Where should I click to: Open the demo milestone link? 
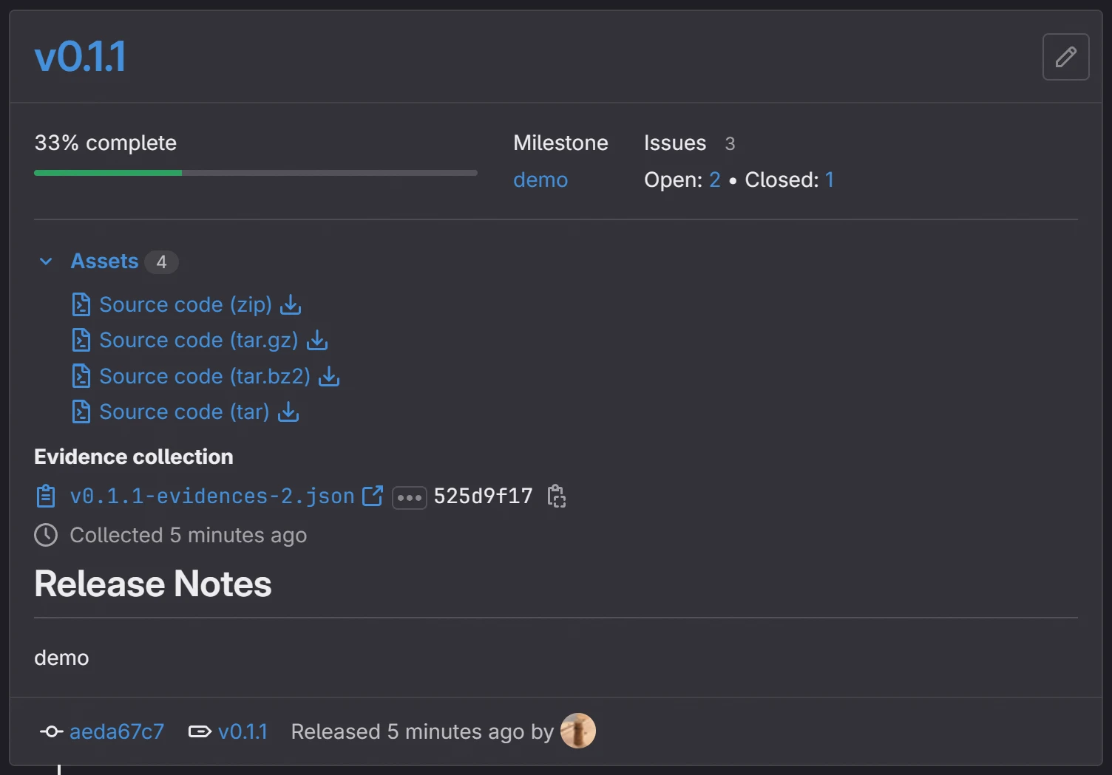pos(540,180)
